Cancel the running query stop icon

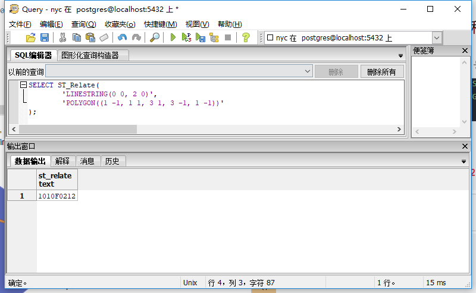[x=228, y=37]
